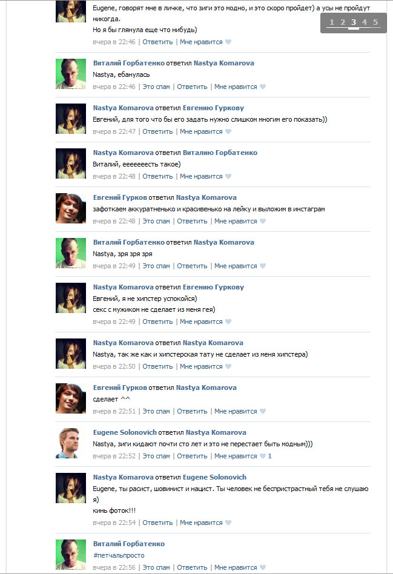
Task: Click heart icon on the 22:47 Nastya comment
Action: click(228, 131)
